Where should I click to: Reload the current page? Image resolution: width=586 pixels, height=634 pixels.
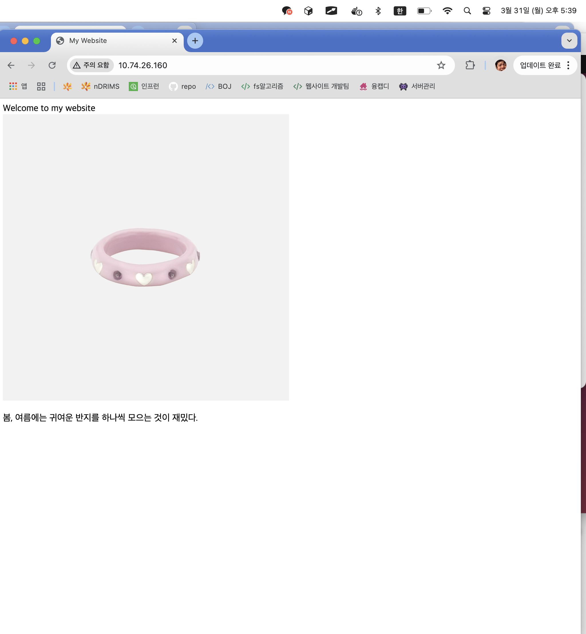52,65
